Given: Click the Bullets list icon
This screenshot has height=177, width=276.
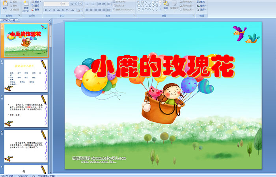Looking at the screenshot, I should click(87, 4).
